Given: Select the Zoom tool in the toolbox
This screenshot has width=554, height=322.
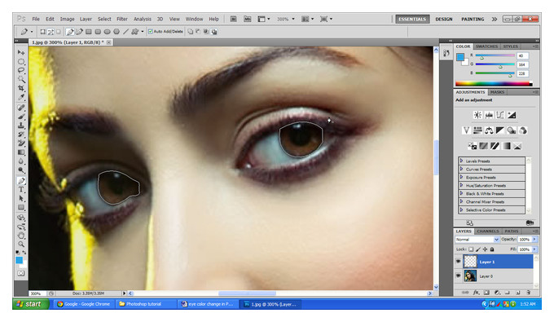Looking at the screenshot, I should [x=21, y=245].
